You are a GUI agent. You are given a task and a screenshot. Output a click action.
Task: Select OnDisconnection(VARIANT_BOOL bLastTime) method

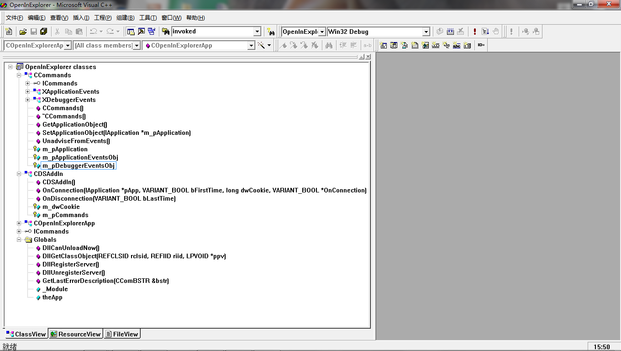(109, 198)
